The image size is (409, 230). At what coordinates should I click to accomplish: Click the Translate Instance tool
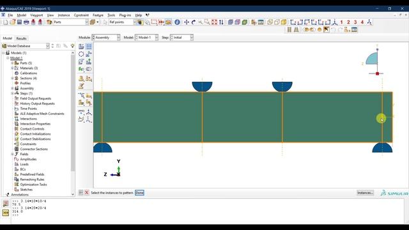(89, 54)
